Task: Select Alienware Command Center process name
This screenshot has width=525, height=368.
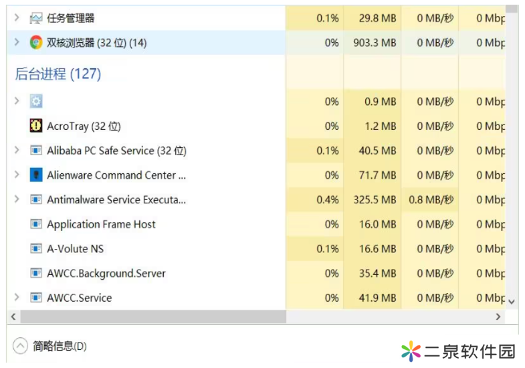Action: (116, 175)
